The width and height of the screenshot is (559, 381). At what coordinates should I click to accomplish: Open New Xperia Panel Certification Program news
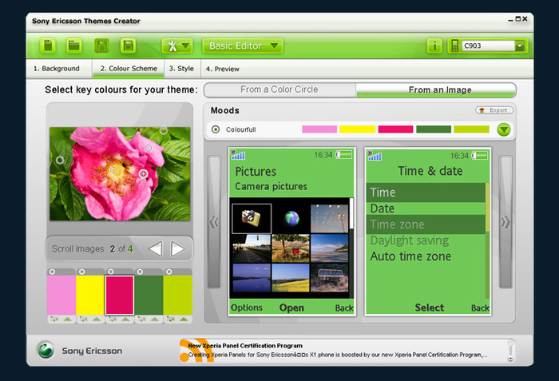[245, 346]
